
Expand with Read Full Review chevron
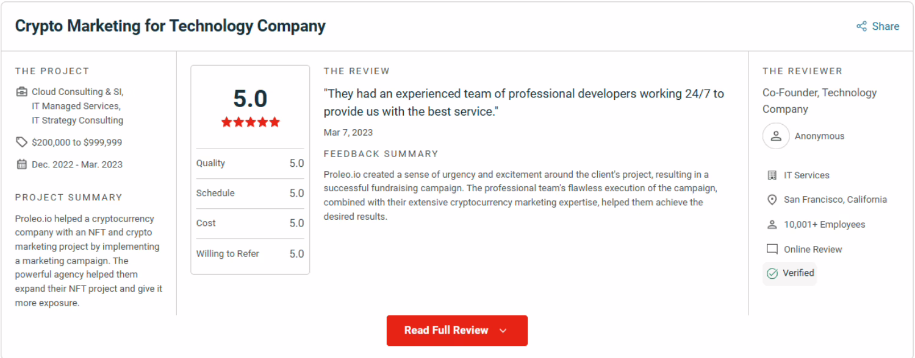point(503,331)
